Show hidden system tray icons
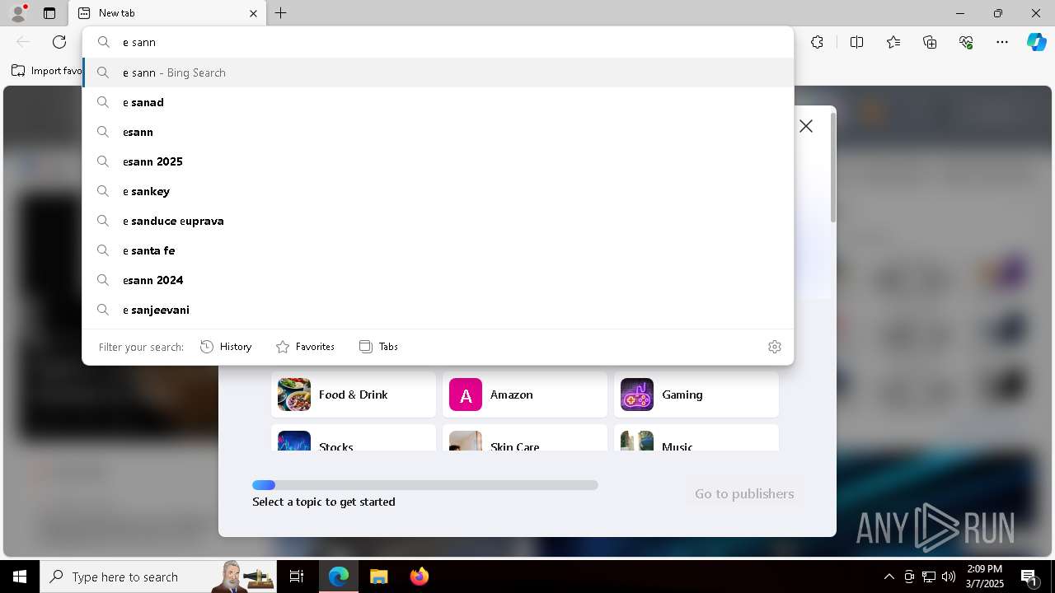 click(x=889, y=577)
